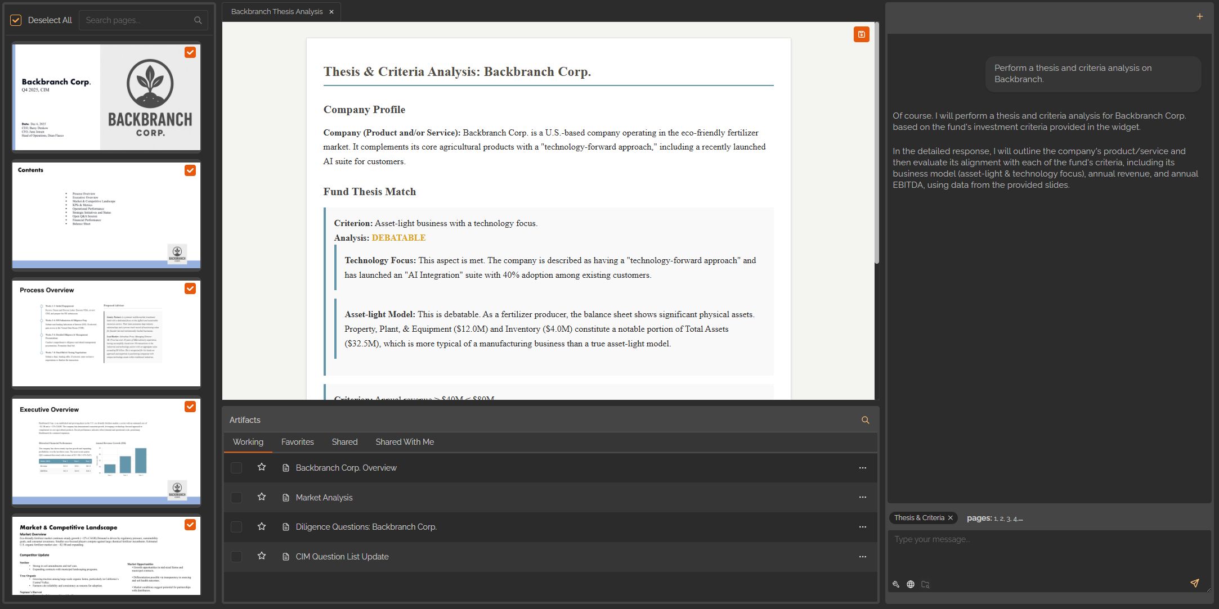1219x609 pixels.
Task: Open the Diligence Questions: Backbranch Corp. artifact
Action: pyautogui.click(x=366, y=527)
